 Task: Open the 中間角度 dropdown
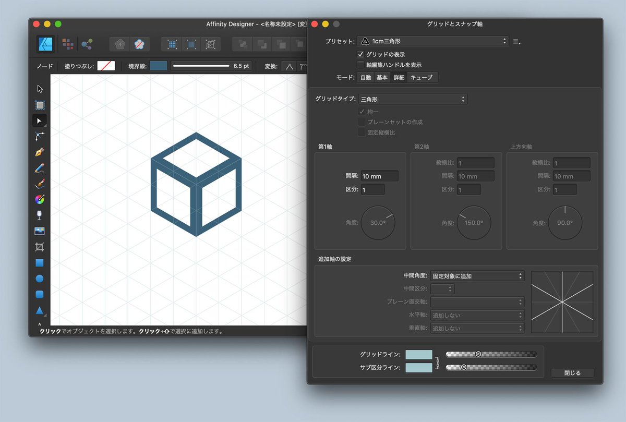pyautogui.click(x=477, y=276)
